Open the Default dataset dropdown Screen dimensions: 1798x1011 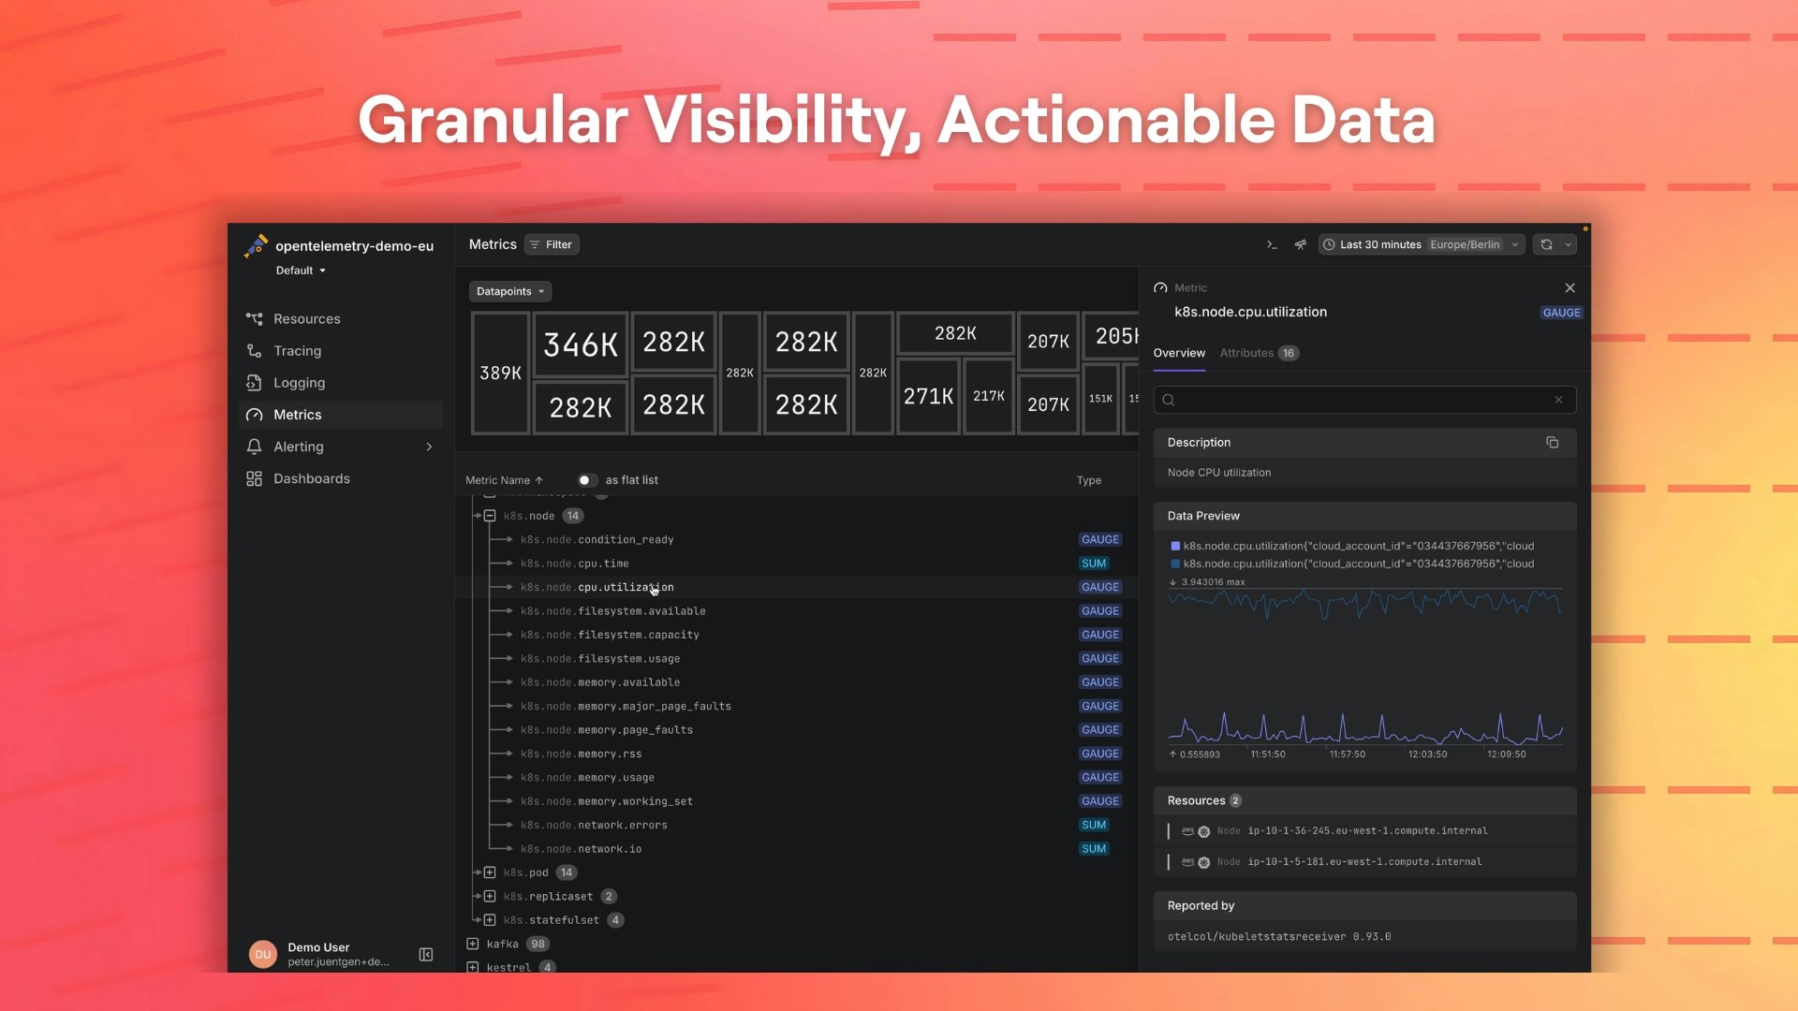[x=301, y=271]
